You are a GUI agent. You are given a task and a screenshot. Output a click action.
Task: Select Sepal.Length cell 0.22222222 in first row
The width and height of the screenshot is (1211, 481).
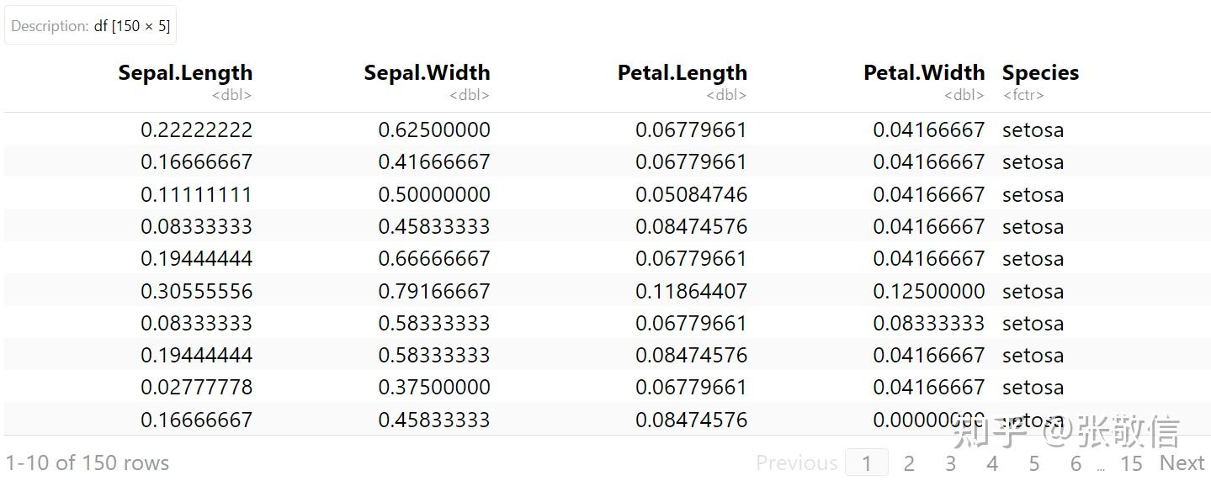click(x=196, y=130)
